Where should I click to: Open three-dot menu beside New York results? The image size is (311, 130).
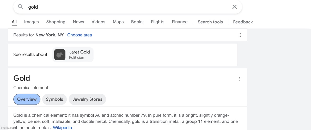coord(240,35)
